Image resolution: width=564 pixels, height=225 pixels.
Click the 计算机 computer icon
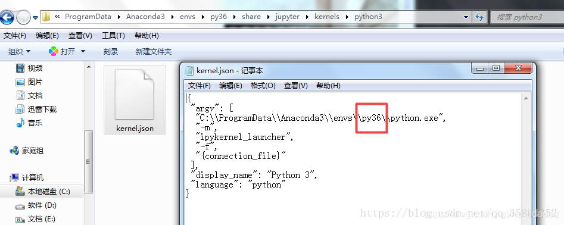15,177
